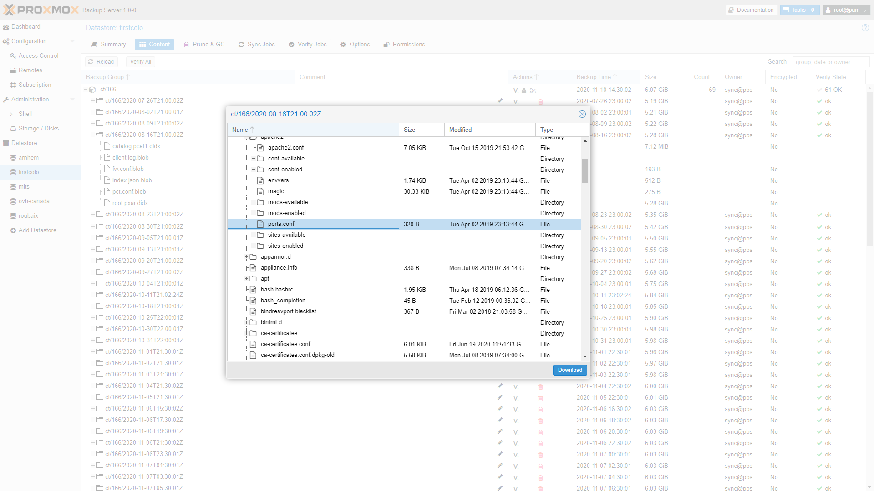Click the scissors icon to prune ct/166
Image resolution: width=874 pixels, height=491 pixels.
click(534, 90)
